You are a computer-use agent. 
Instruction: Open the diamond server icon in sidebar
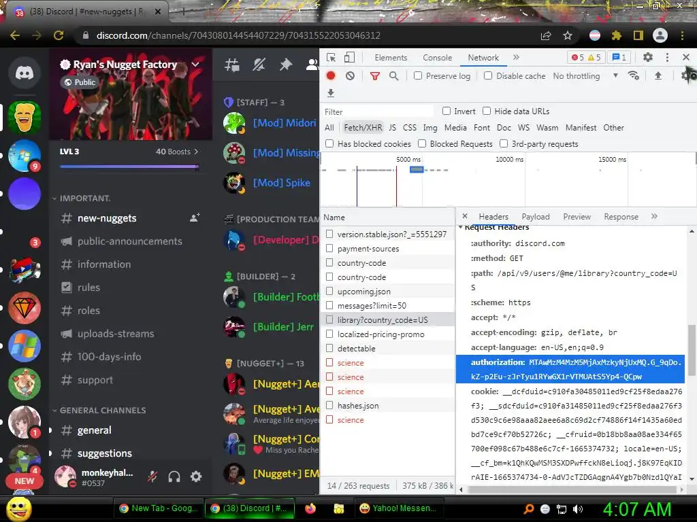(25, 308)
